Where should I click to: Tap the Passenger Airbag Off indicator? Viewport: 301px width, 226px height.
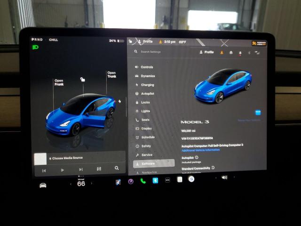[x=259, y=43]
